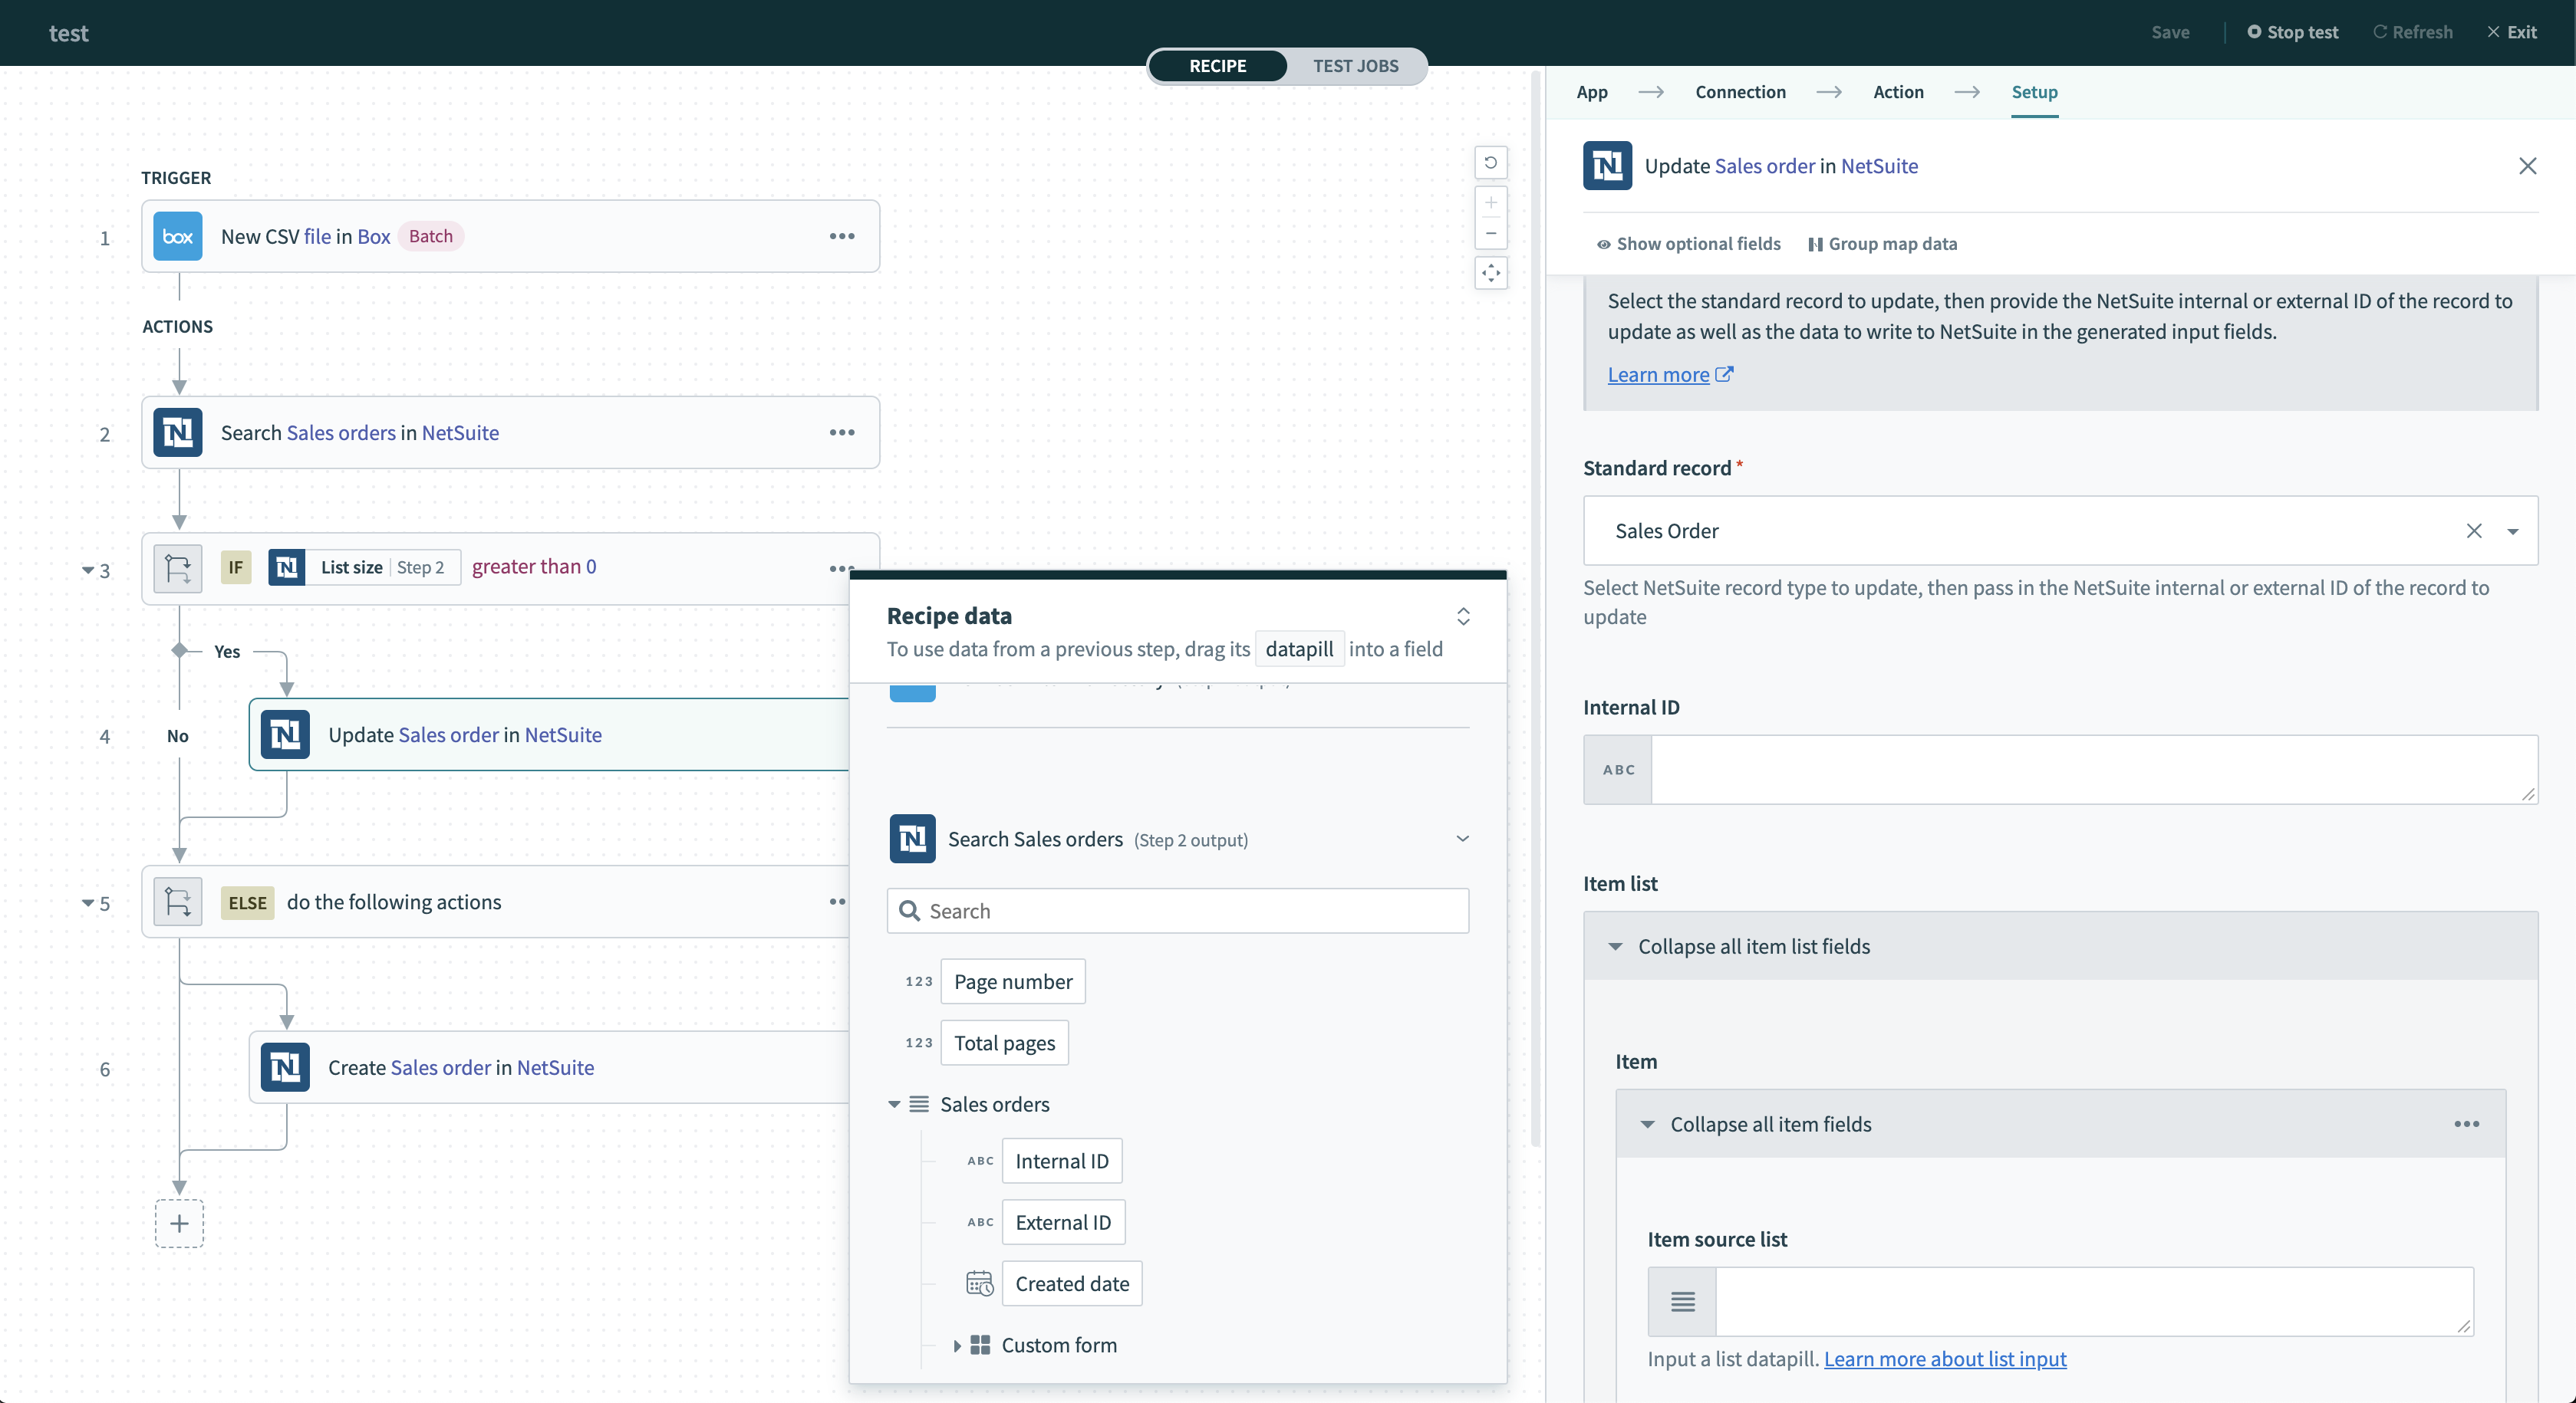
Task: Open the Standard record dropdown
Action: coord(2513,531)
